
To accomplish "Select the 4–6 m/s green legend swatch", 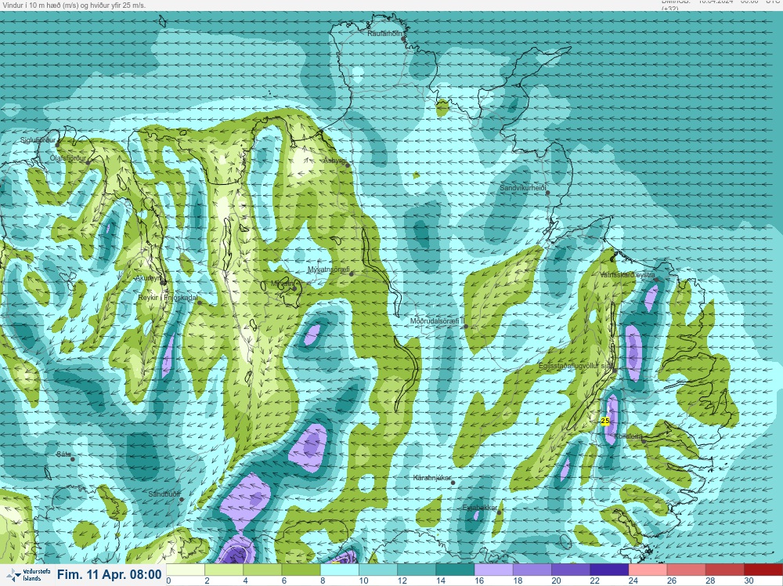I will coord(262,570).
